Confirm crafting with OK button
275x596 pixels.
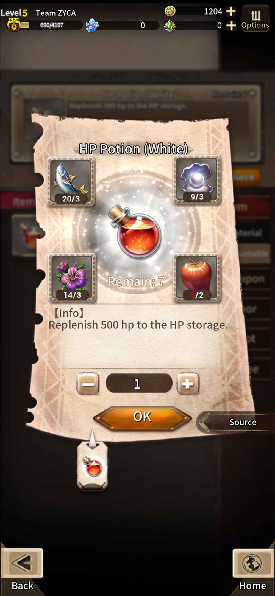[142, 417]
